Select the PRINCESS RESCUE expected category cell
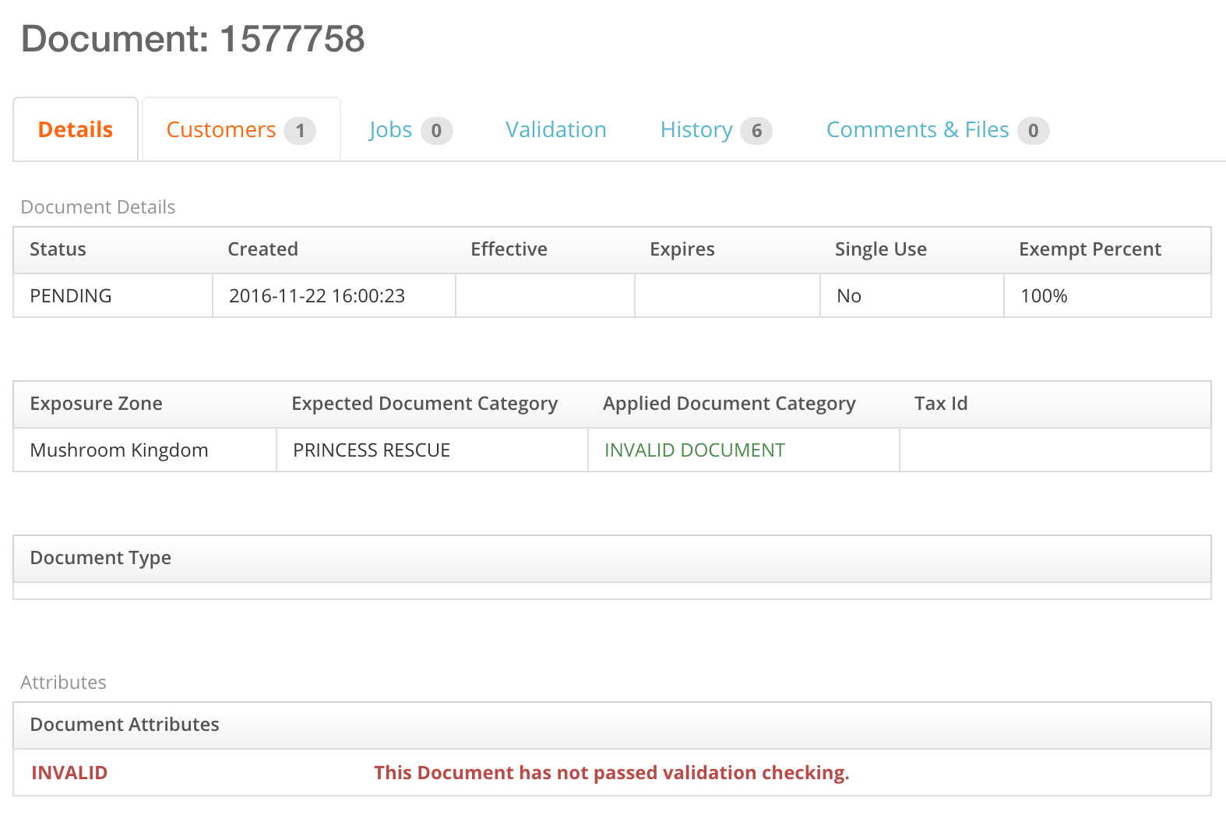Screen dimensions: 1226x826 click(x=372, y=450)
